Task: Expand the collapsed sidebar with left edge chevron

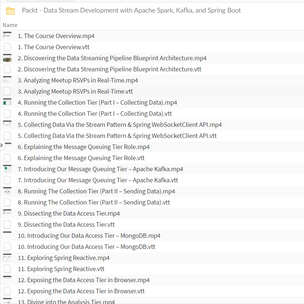Action: [1, 145]
